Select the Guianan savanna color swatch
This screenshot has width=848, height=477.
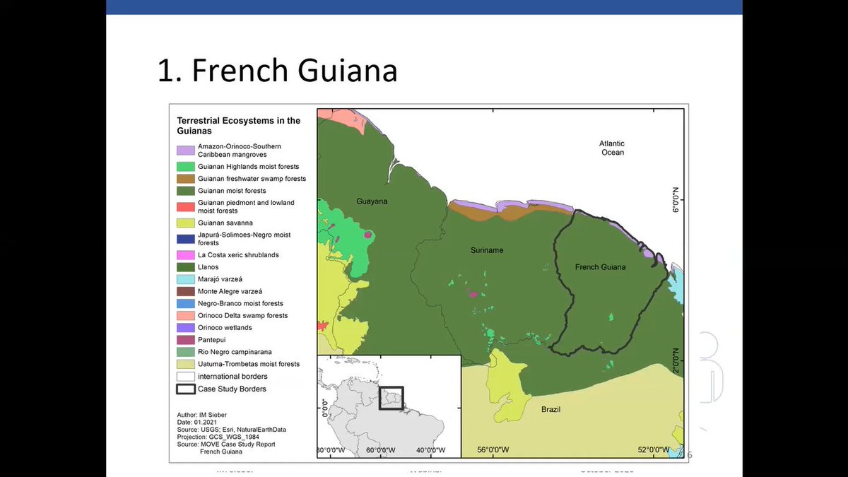click(186, 223)
